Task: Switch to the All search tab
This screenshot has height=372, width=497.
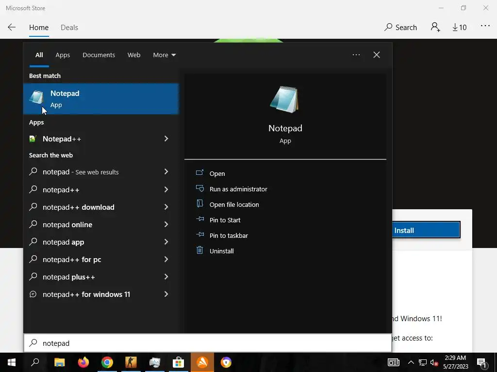Action: pos(39,55)
